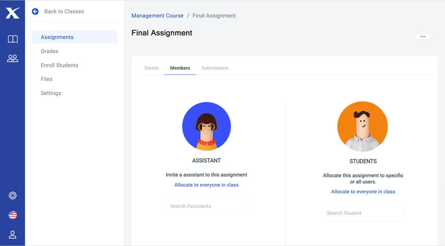Screen dimensions: 445x246
Task: Open the user profile icon
Action: coord(13,234)
